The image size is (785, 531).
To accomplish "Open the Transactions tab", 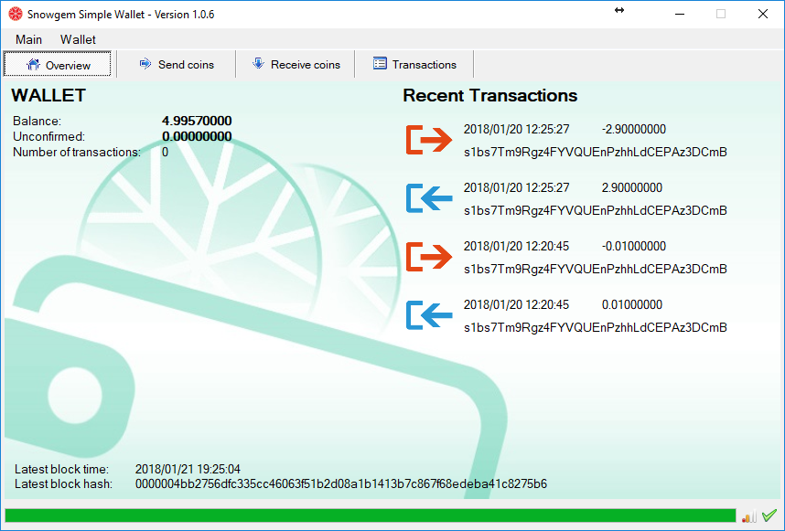I will click(414, 64).
